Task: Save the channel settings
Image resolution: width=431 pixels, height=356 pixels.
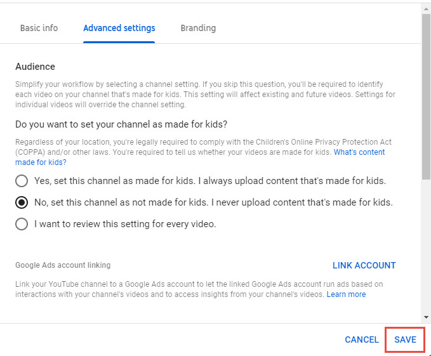Action: point(405,340)
